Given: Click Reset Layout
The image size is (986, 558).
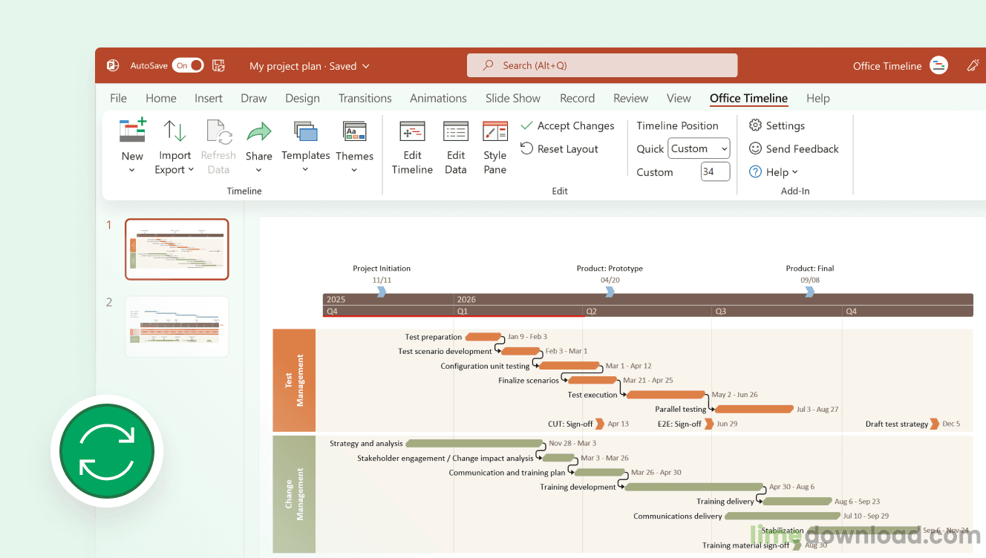Looking at the screenshot, I should [x=561, y=148].
